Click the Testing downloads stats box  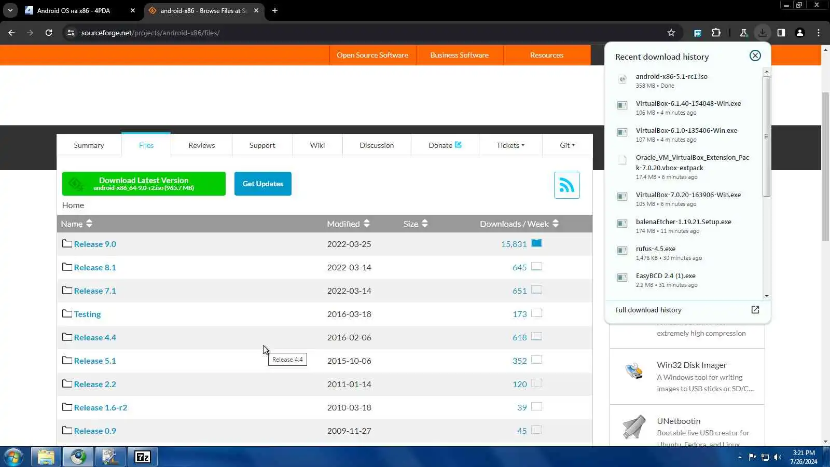tap(537, 313)
